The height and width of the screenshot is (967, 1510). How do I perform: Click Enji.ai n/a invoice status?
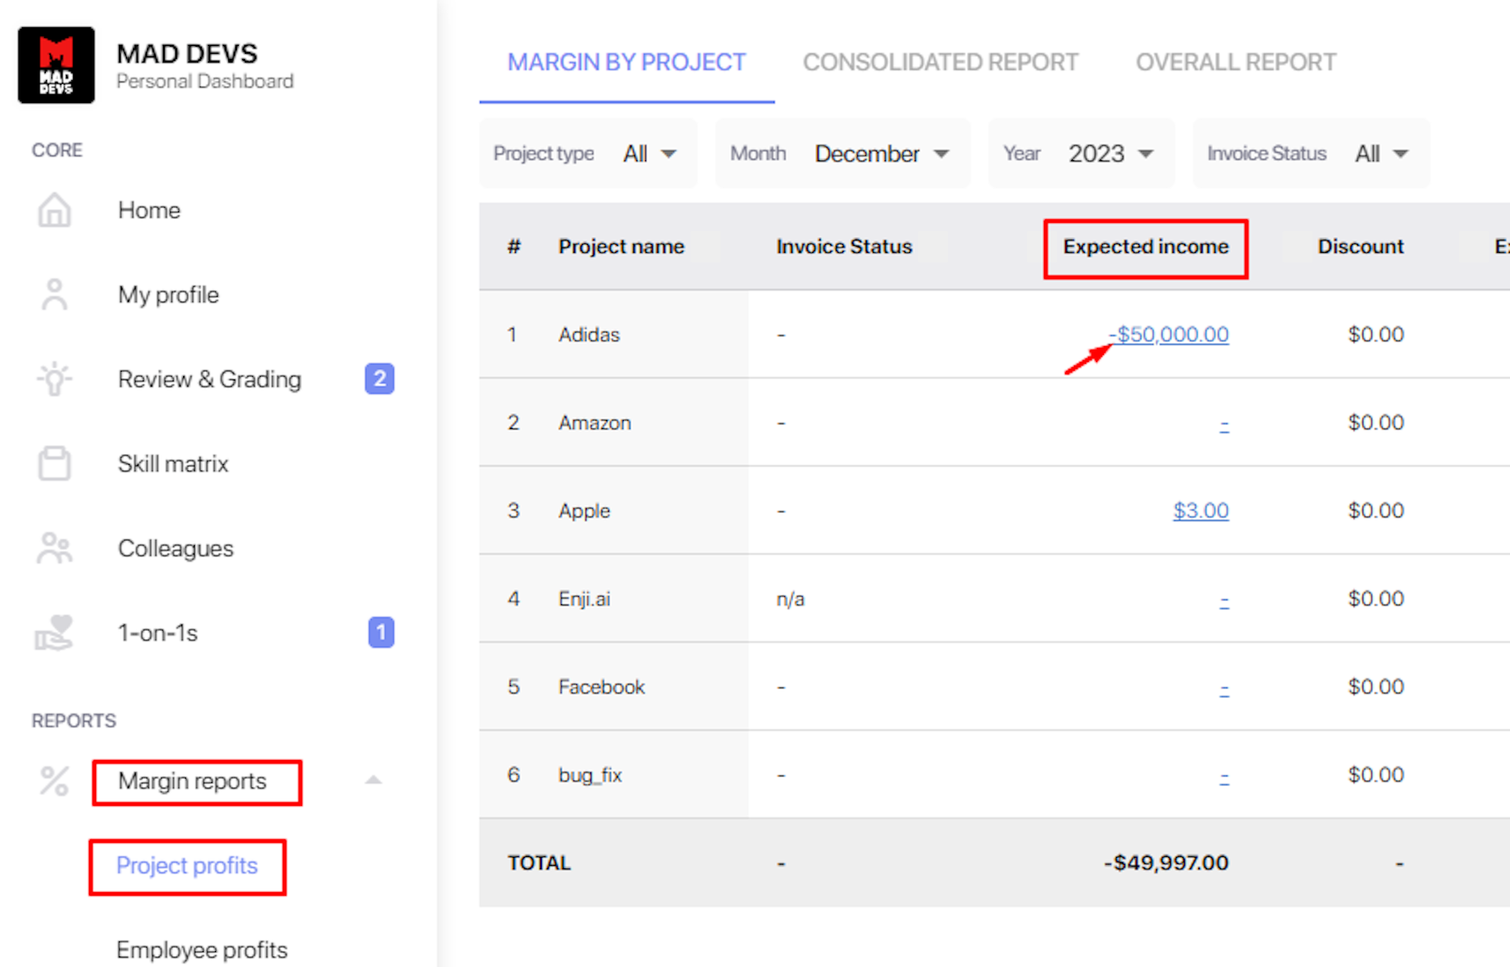pyautogui.click(x=790, y=599)
